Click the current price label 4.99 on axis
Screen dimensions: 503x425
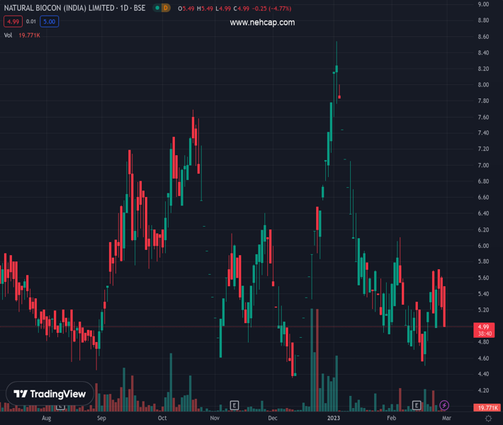click(x=485, y=327)
